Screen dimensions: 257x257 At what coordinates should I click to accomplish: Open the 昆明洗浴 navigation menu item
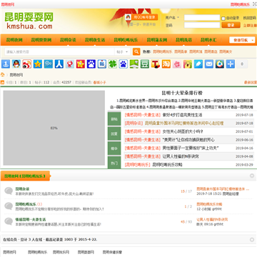point(183,40)
